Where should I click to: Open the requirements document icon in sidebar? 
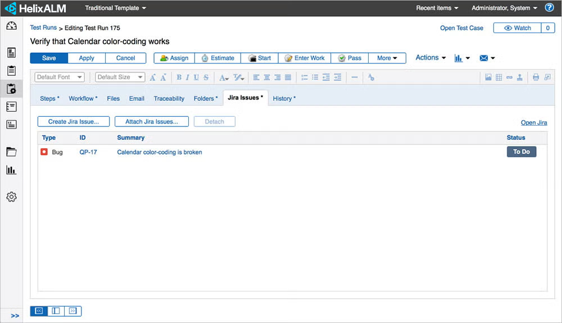(x=11, y=53)
